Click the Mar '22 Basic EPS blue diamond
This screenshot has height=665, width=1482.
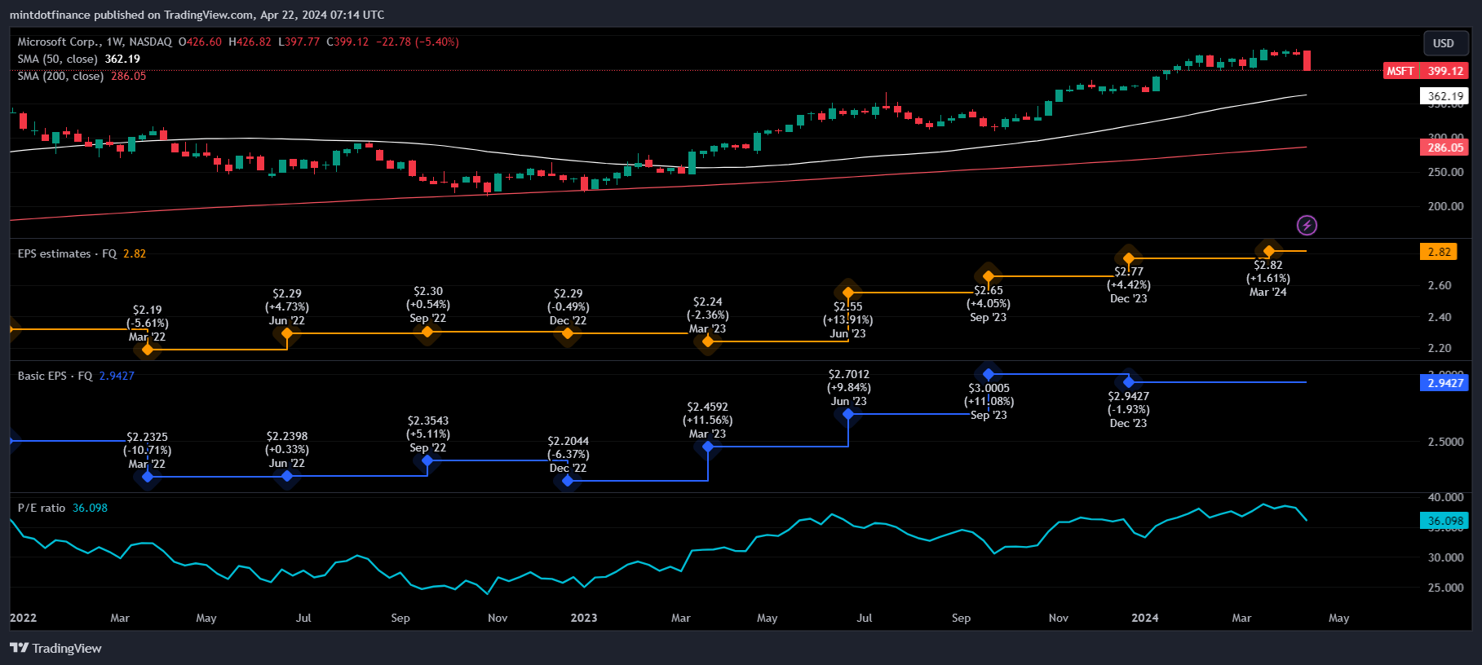tap(148, 477)
